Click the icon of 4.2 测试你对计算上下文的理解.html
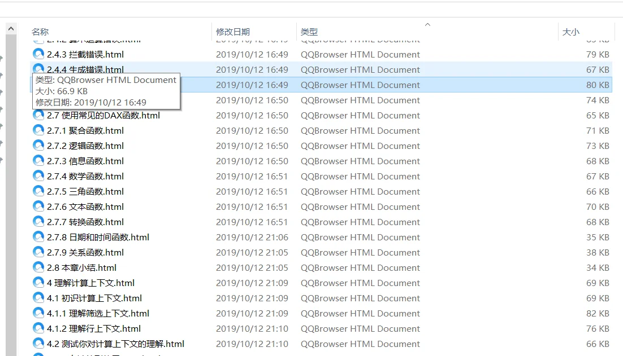This screenshot has height=356, width=623. coord(38,344)
